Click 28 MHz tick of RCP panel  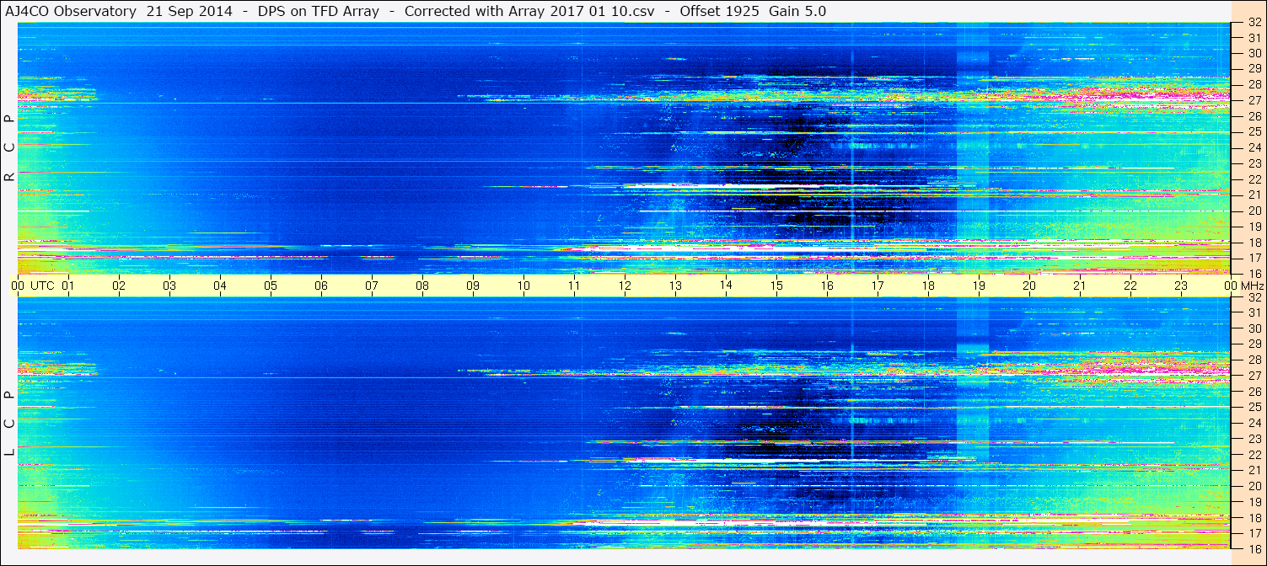click(x=1254, y=84)
